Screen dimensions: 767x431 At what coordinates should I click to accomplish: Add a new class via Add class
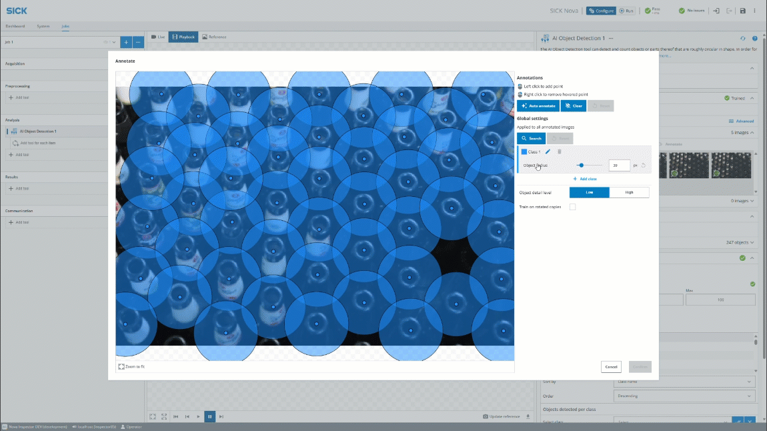click(584, 179)
